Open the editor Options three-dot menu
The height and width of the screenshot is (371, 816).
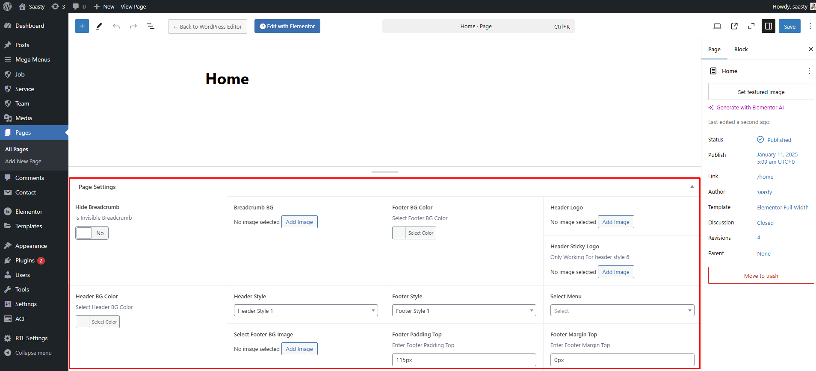(x=810, y=26)
